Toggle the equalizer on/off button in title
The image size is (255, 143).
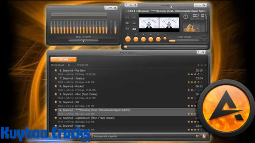(x=111, y=7)
